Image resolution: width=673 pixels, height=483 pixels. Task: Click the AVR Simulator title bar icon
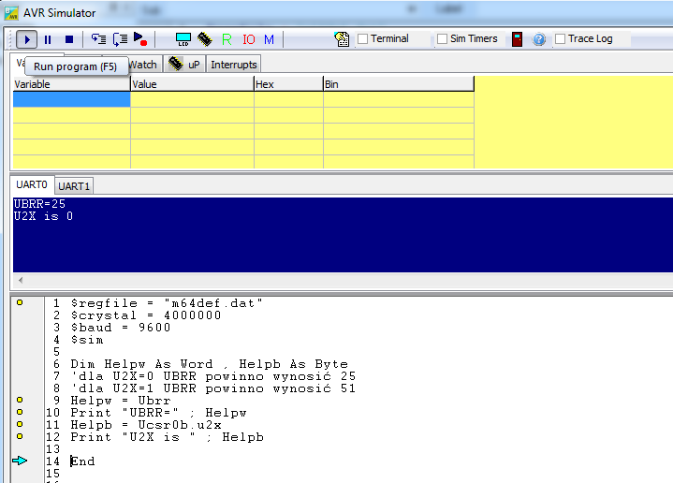point(11,12)
